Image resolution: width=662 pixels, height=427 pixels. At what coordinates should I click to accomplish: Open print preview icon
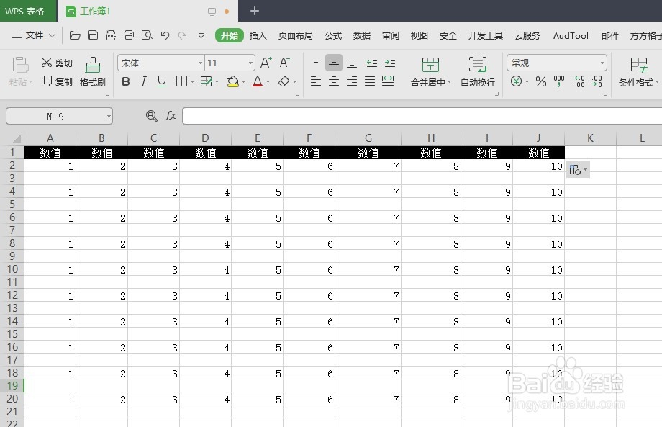[x=147, y=35]
